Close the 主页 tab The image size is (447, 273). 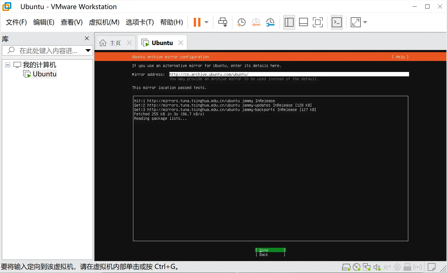129,43
